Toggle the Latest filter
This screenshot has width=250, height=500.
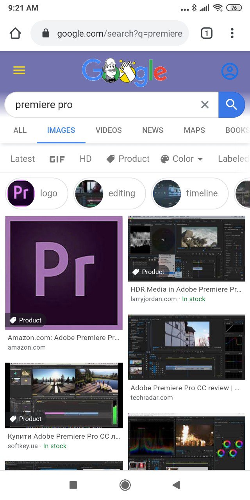(23, 159)
